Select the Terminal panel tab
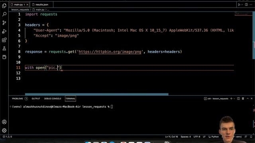Screen dimensions: 255x143 pyautogui.click(x=71, y=99)
